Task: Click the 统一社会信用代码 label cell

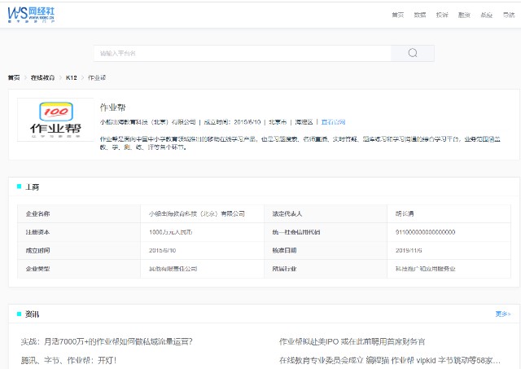Action: (326, 232)
